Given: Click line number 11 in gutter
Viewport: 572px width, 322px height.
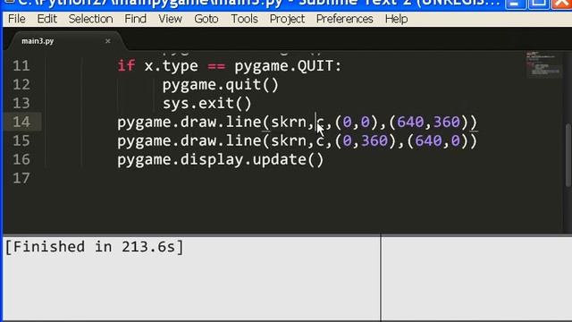Looking at the screenshot, I should [21, 66].
